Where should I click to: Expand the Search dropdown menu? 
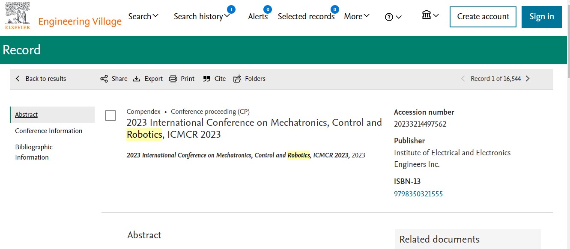[x=155, y=16]
